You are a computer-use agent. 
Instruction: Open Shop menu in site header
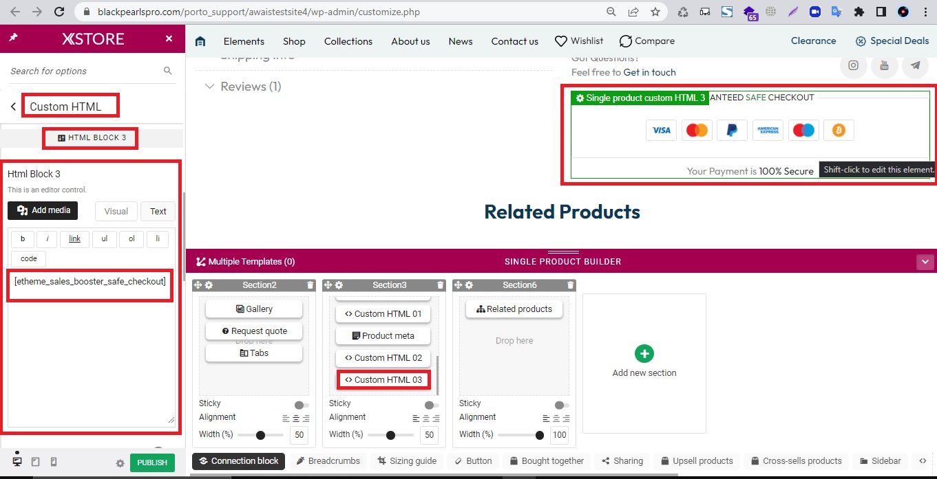[294, 41]
